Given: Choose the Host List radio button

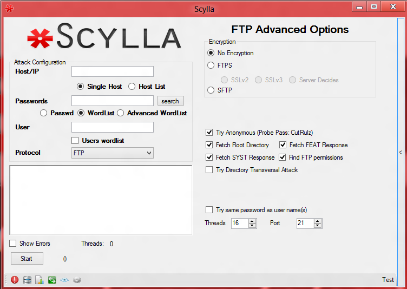Looking at the screenshot, I should [132, 87].
